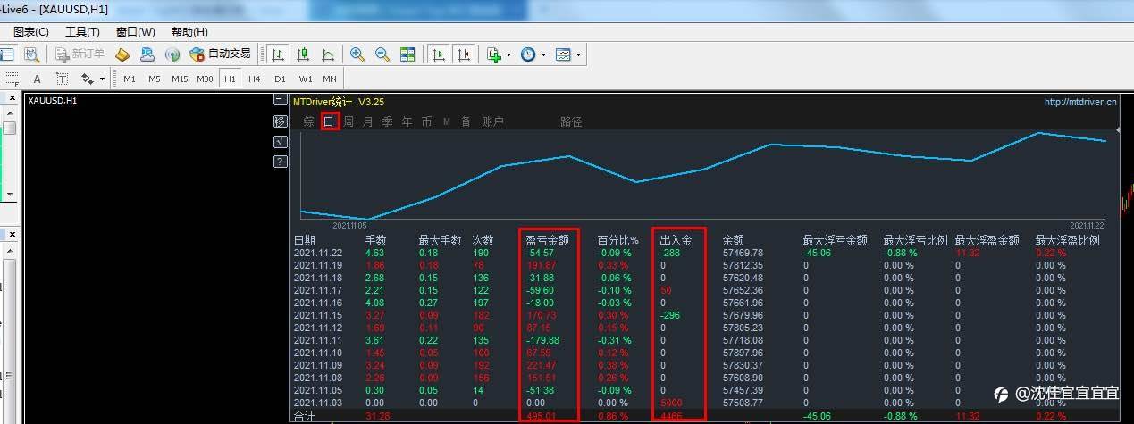Switch to W1 timeframe

[306, 79]
